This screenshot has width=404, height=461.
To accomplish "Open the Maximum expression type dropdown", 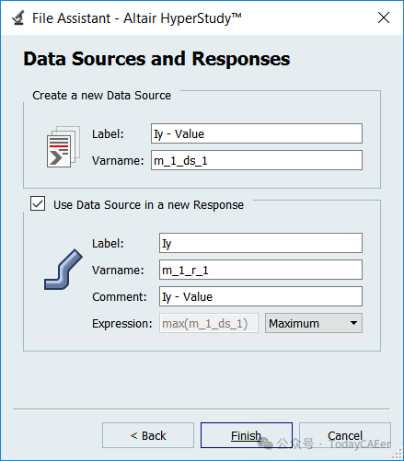I will (314, 323).
